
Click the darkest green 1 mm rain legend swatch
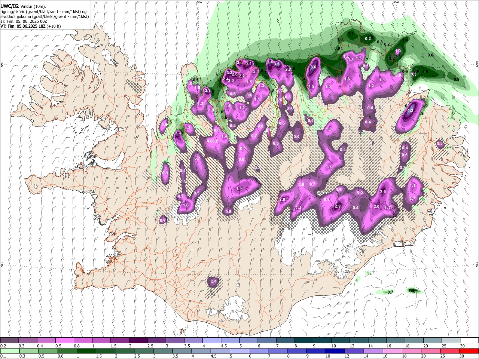point(86,351)
